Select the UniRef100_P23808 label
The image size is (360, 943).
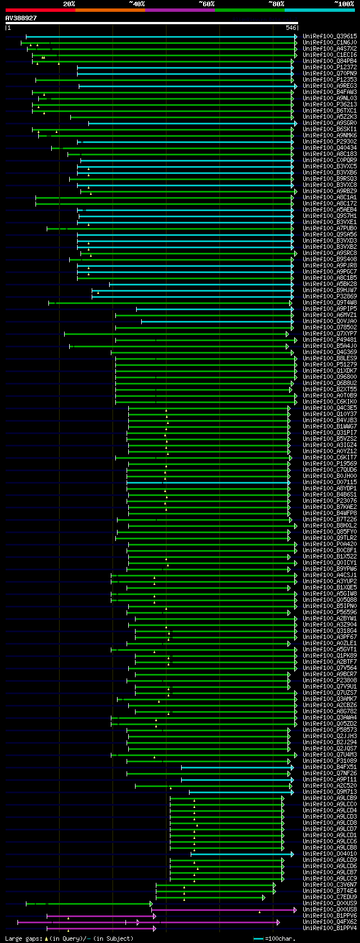coord(330,680)
